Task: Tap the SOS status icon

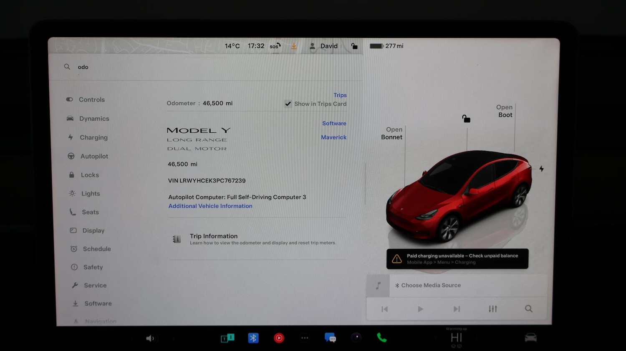Action: click(275, 46)
